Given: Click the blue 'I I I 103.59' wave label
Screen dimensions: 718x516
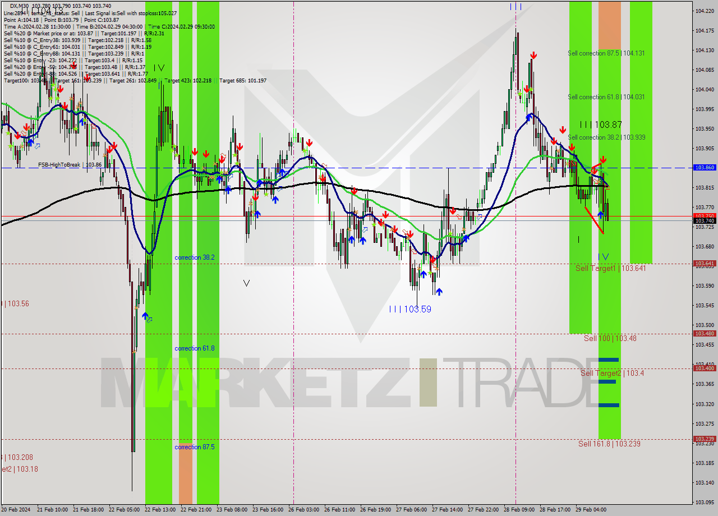Looking at the screenshot, I should coord(410,309).
